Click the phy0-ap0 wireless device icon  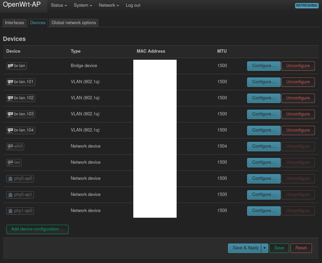10,179
